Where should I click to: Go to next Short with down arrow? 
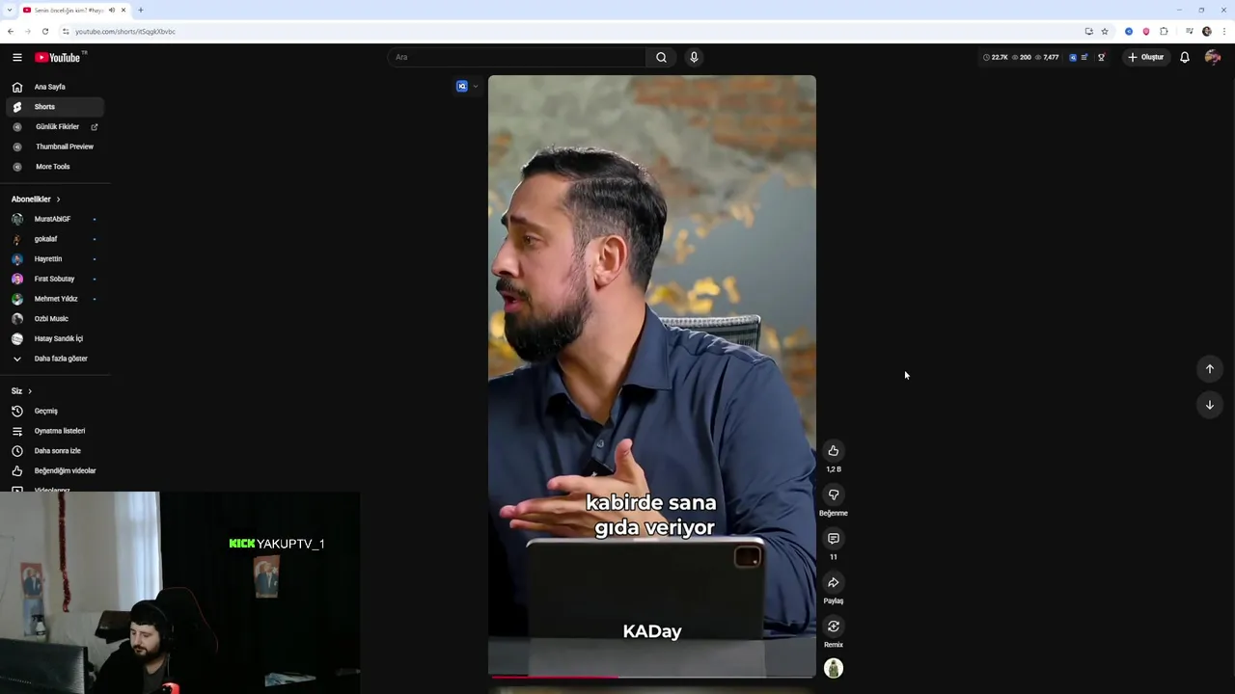[x=1210, y=405]
